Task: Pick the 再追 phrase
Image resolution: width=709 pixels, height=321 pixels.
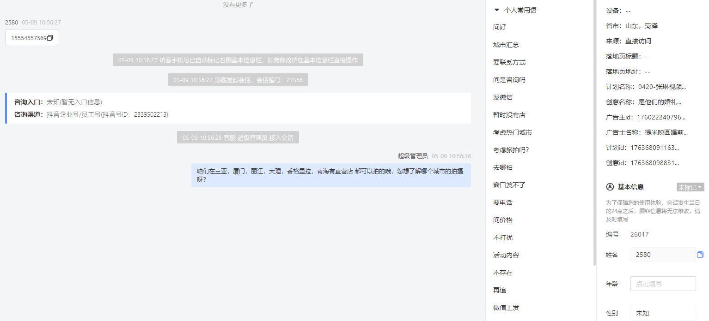Action: pyautogui.click(x=500, y=290)
